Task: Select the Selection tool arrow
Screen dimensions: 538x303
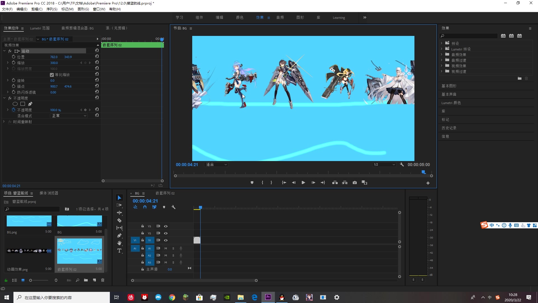Action: (x=119, y=198)
